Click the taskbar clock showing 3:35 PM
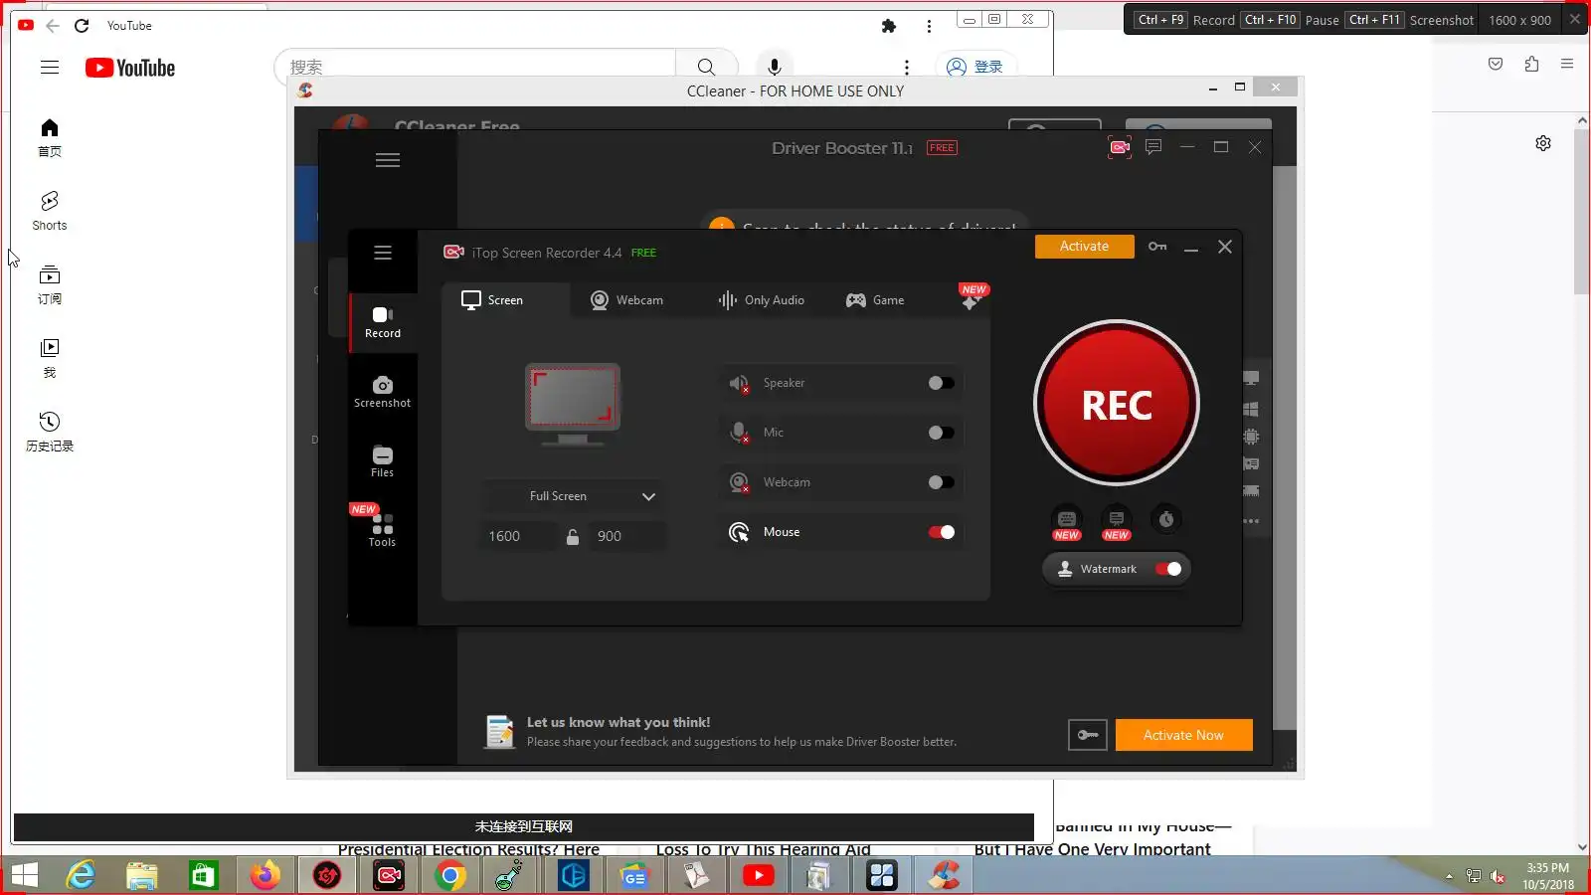This screenshot has width=1591, height=895. pyautogui.click(x=1548, y=876)
